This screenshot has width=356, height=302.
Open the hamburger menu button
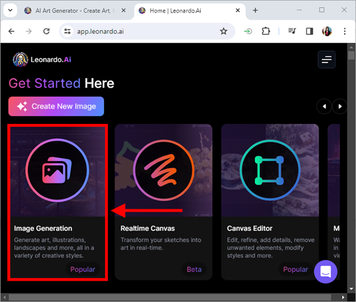tap(326, 60)
